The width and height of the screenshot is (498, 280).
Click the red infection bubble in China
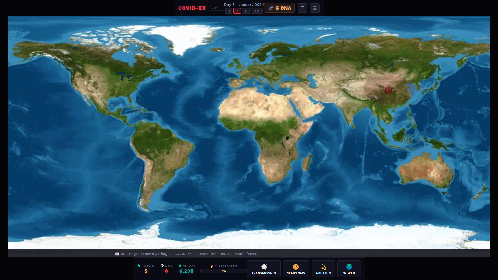388,90
